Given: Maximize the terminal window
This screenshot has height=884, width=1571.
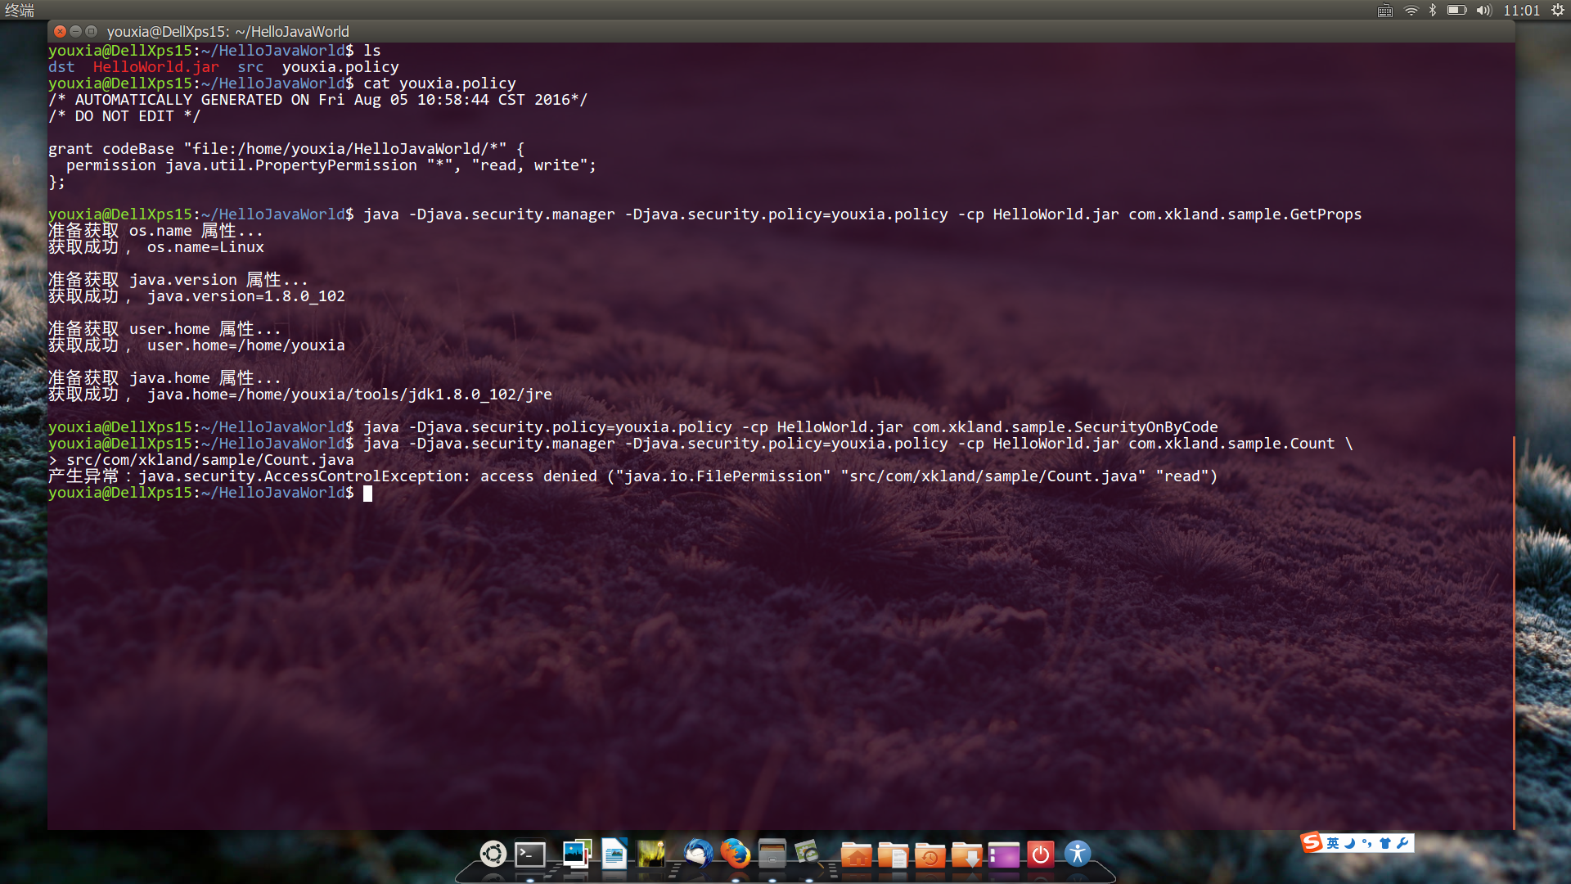Looking at the screenshot, I should point(91,31).
